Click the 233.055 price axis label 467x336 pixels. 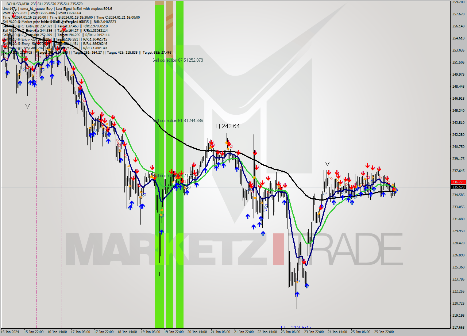click(458, 207)
